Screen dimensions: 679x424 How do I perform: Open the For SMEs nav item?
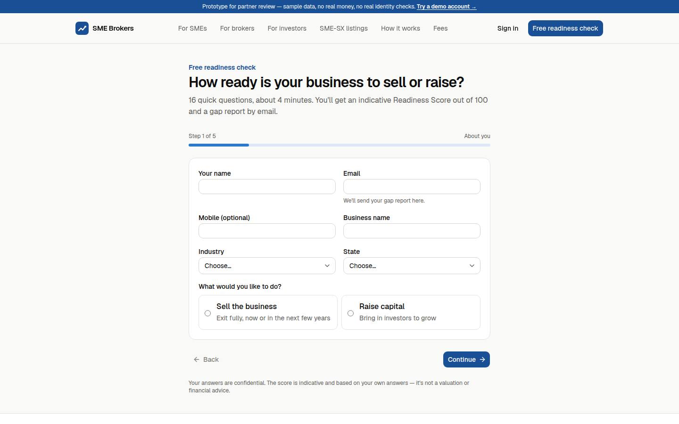(192, 28)
